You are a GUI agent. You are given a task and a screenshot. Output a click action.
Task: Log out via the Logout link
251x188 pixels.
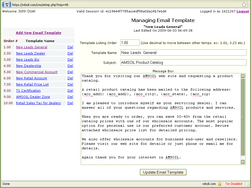point(243,11)
